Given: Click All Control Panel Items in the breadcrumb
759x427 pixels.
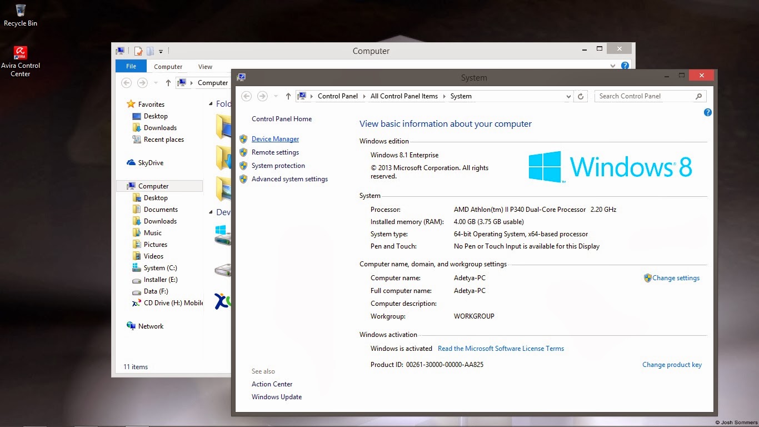Looking at the screenshot, I should click(404, 96).
